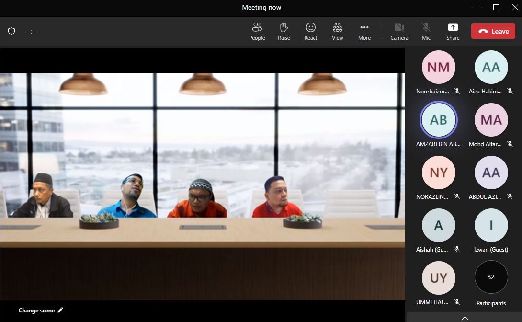Click the Izwan (Guest) avatar
Screen dimensions: 522x322
tap(491, 225)
